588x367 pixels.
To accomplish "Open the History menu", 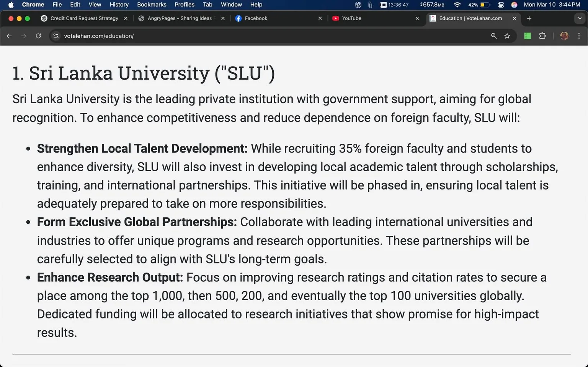I will (119, 5).
